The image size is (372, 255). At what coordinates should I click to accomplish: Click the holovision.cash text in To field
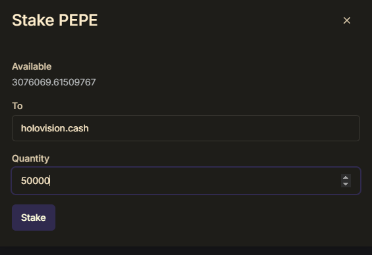(x=55, y=128)
